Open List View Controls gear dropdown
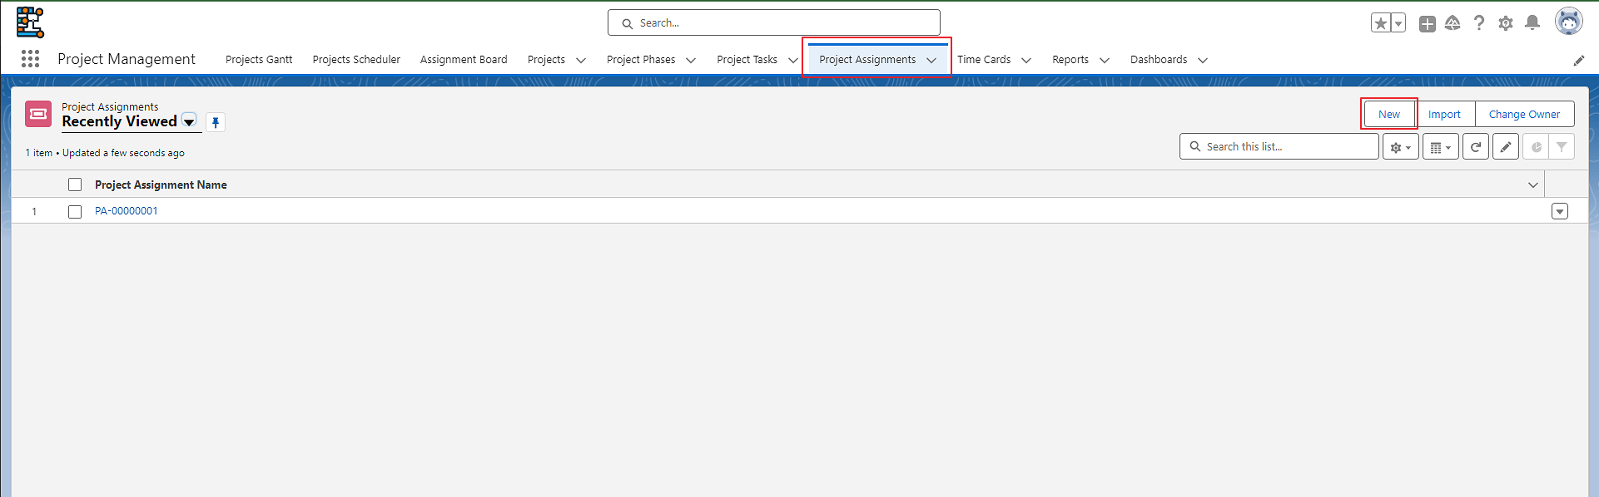Screen dimensions: 1599x497 pyautogui.click(x=1400, y=147)
